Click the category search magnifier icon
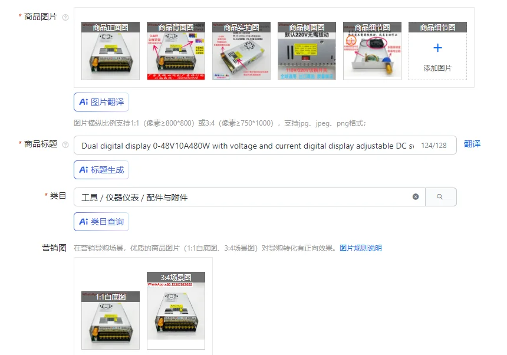Screen dimensions: 507x355 pos(440,196)
